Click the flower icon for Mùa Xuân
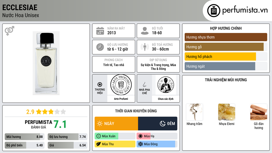 (99, 136)
